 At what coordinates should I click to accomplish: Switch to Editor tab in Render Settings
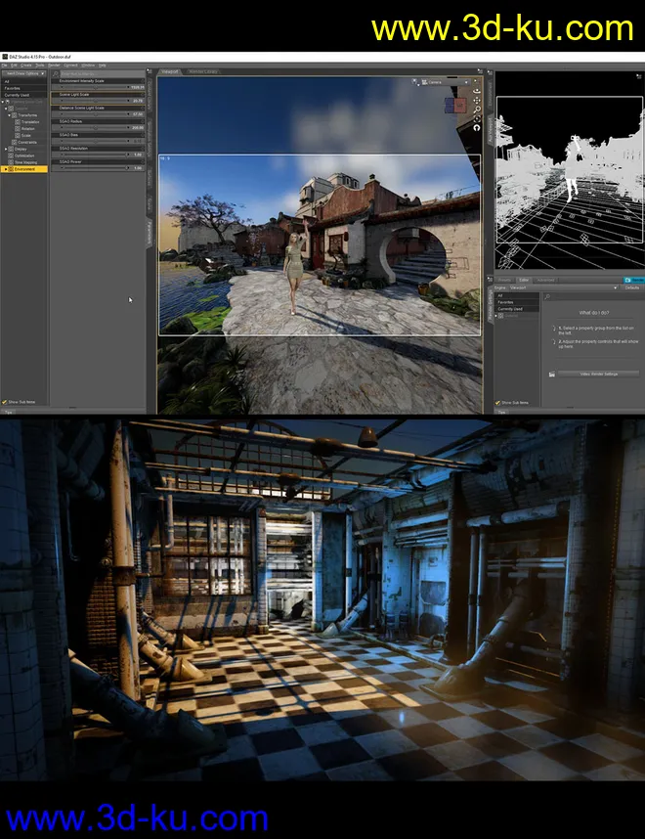[524, 280]
